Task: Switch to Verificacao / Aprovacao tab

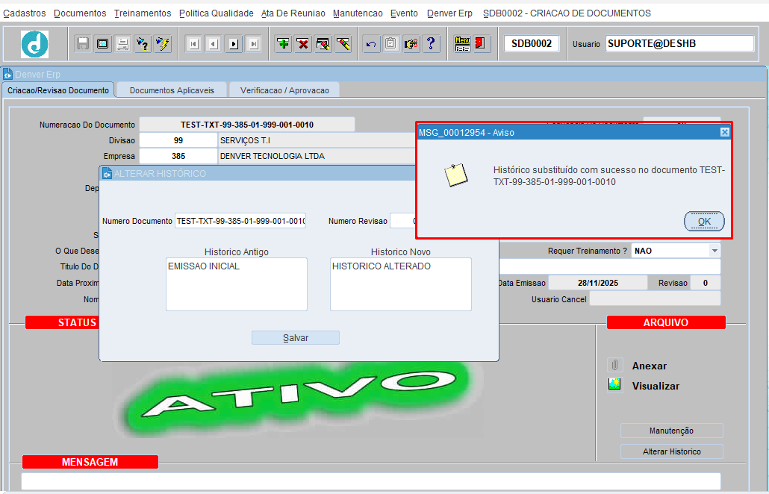Action: (x=284, y=90)
